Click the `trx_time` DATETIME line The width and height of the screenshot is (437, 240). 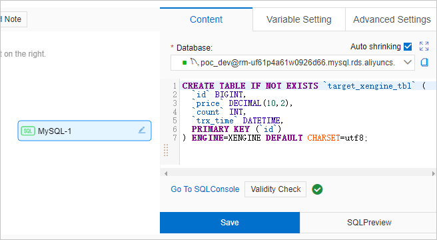coord(237,121)
